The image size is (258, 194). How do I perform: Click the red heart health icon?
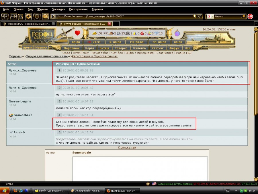pos(77,33)
